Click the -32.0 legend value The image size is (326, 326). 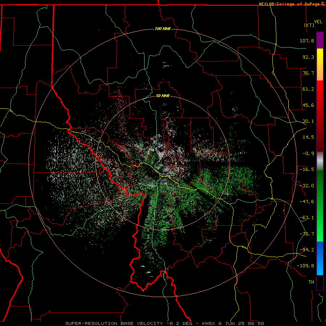click(307, 185)
